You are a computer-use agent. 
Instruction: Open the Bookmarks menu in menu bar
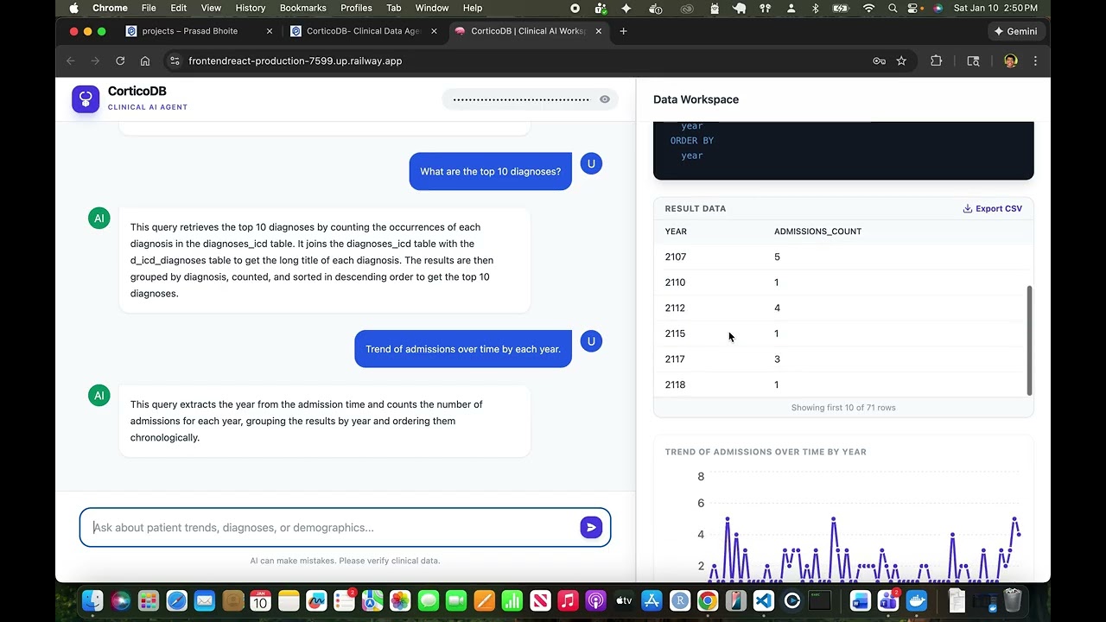tap(303, 8)
